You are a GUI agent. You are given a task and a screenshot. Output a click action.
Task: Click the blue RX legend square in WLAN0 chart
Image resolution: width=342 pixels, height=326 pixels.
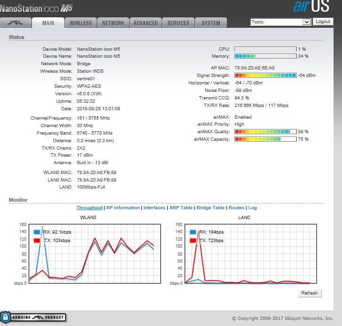[x=37, y=232]
